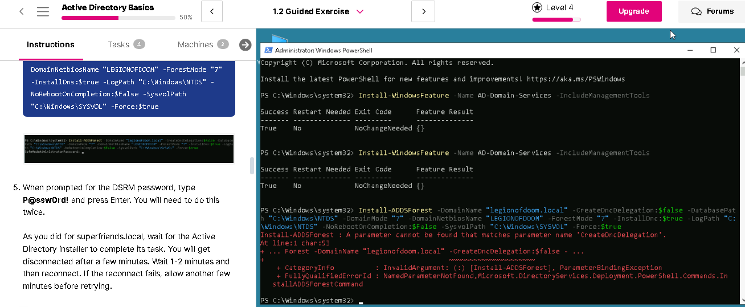This screenshot has height=307, width=745.
Task: Open the hamburger menu icon
Action: [43, 11]
